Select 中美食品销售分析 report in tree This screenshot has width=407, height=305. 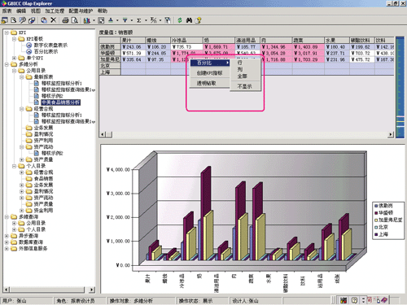[x=60, y=102]
